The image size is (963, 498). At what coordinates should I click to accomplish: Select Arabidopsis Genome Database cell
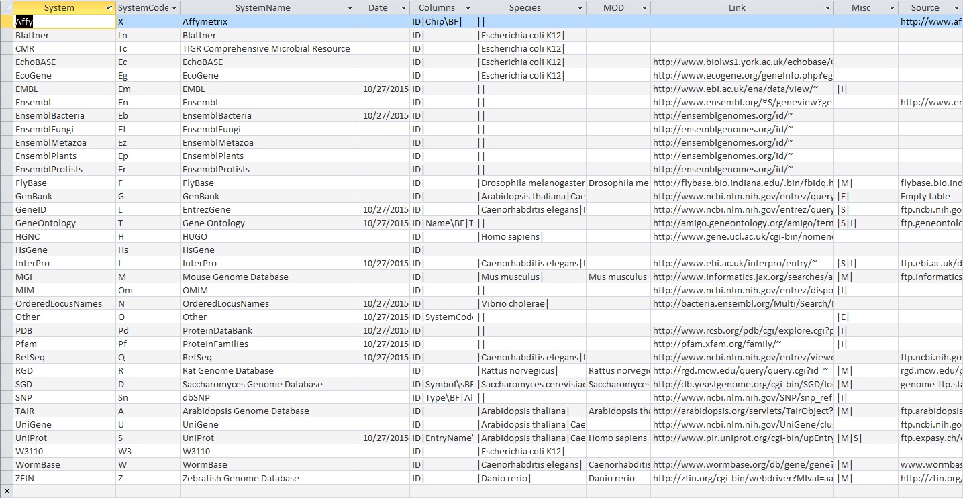point(268,411)
